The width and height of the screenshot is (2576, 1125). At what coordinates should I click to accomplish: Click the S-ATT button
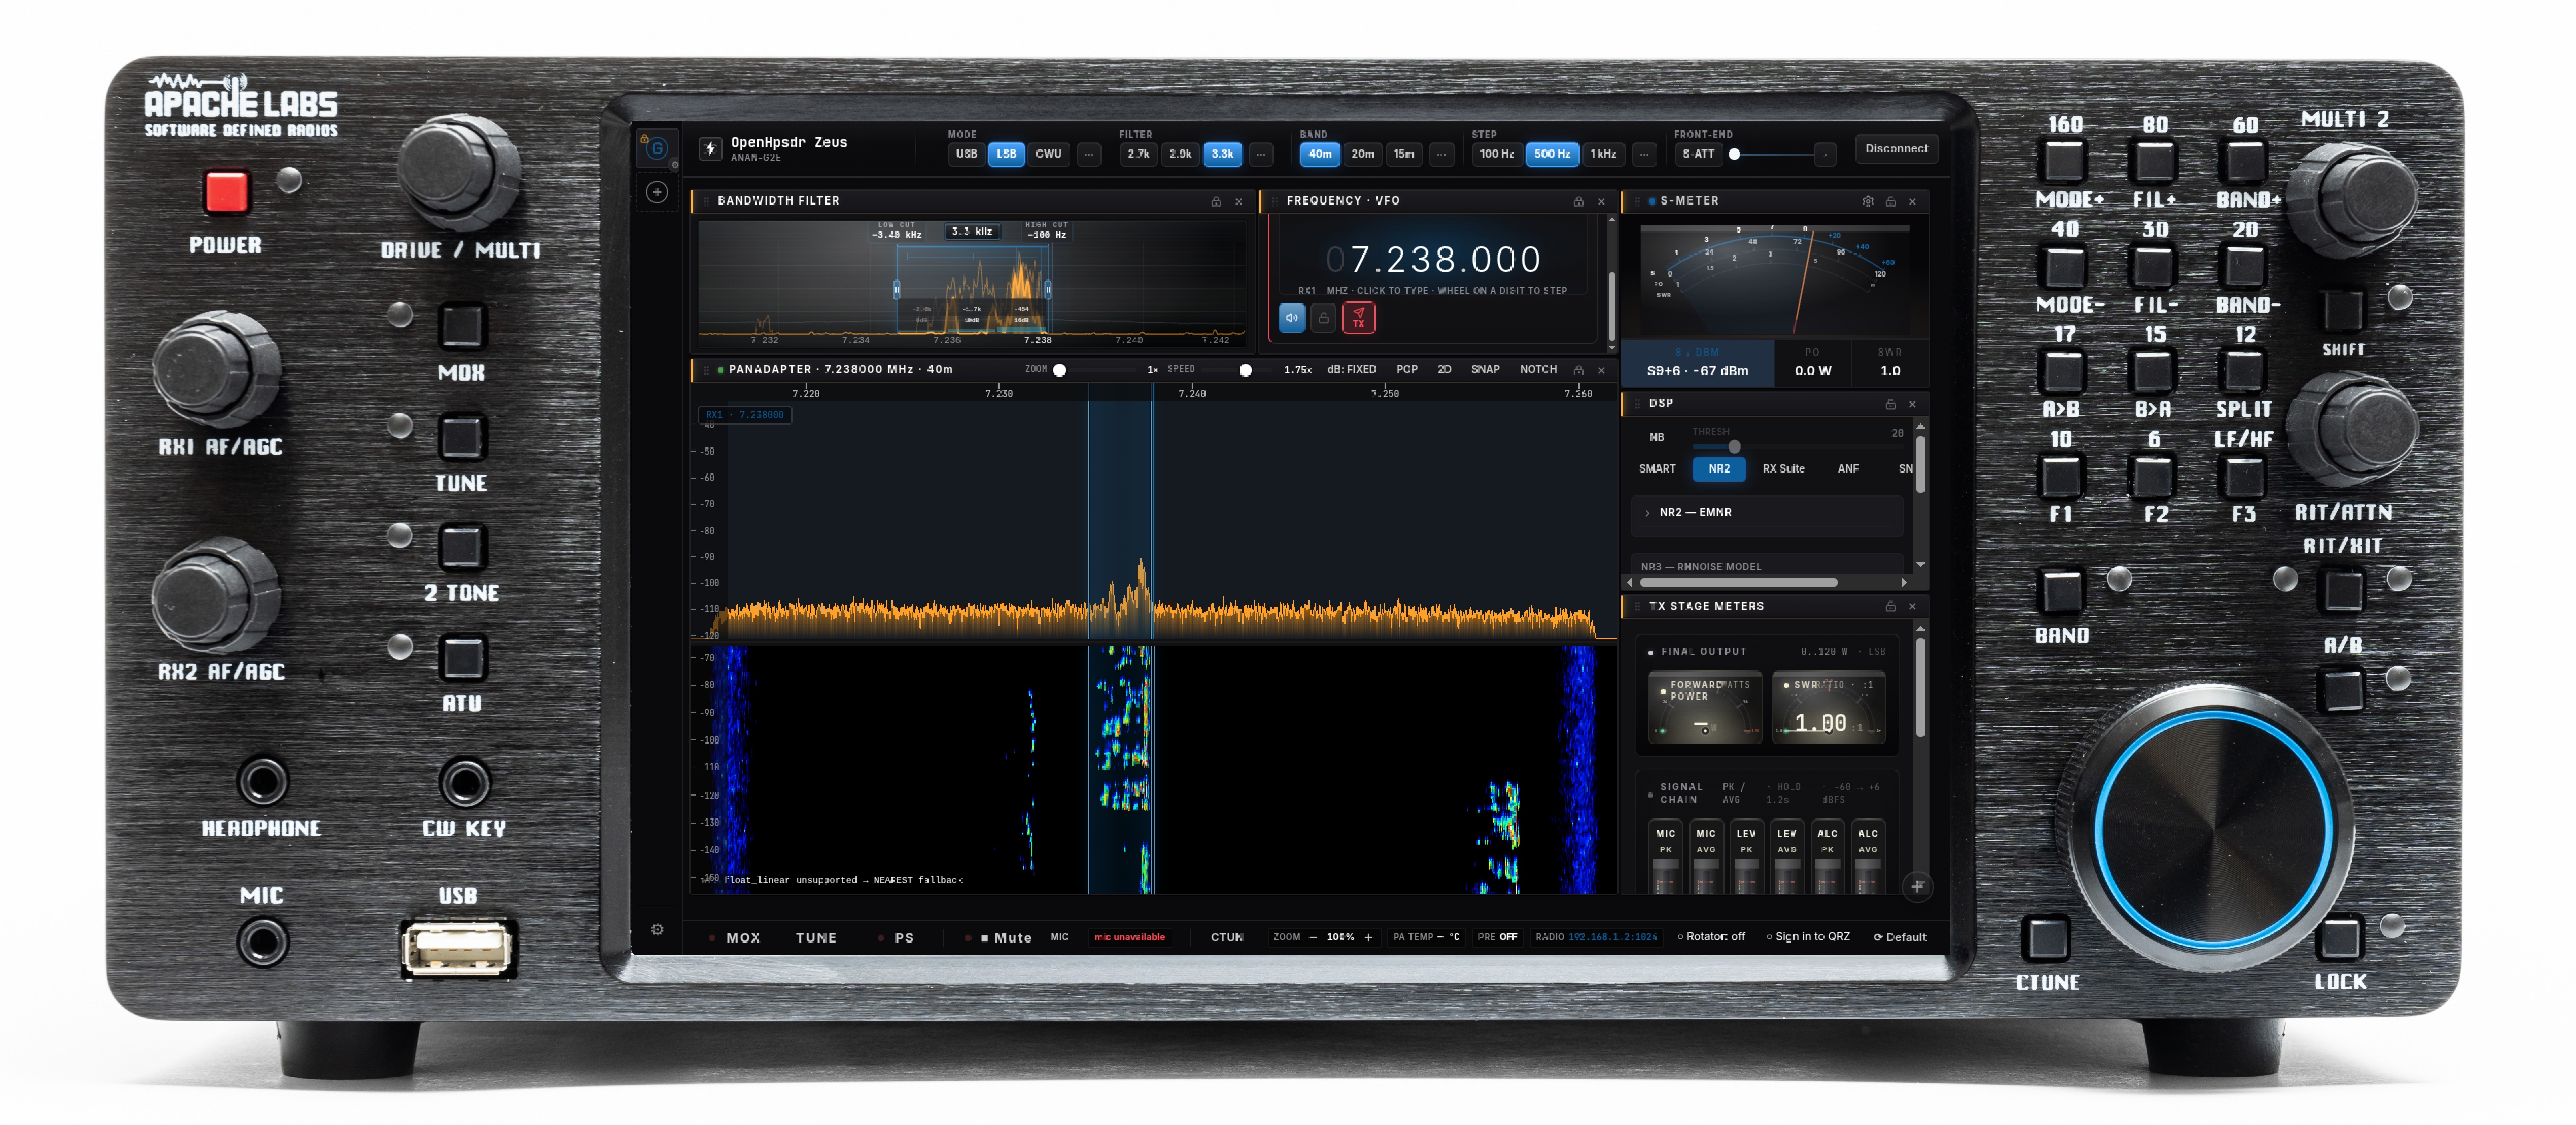(1697, 154)
